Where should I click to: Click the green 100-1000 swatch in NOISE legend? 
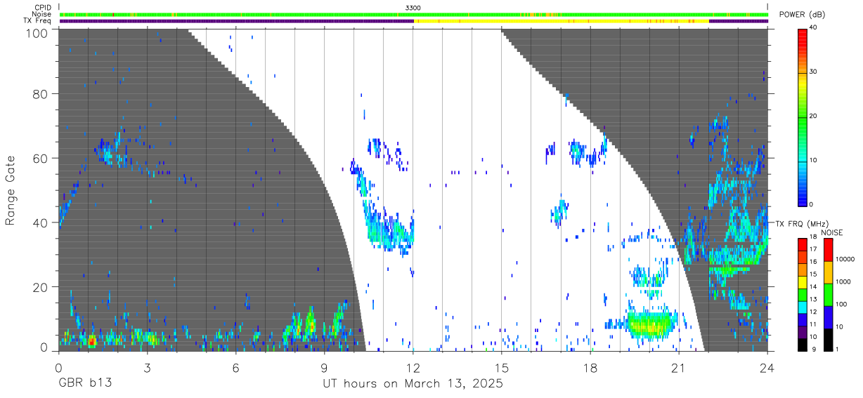tap(828, 295)
